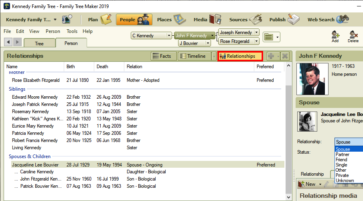Open dropdown arrow next to index list button
This screenshot has width=363, height=201.
click(x=277, y=37)
